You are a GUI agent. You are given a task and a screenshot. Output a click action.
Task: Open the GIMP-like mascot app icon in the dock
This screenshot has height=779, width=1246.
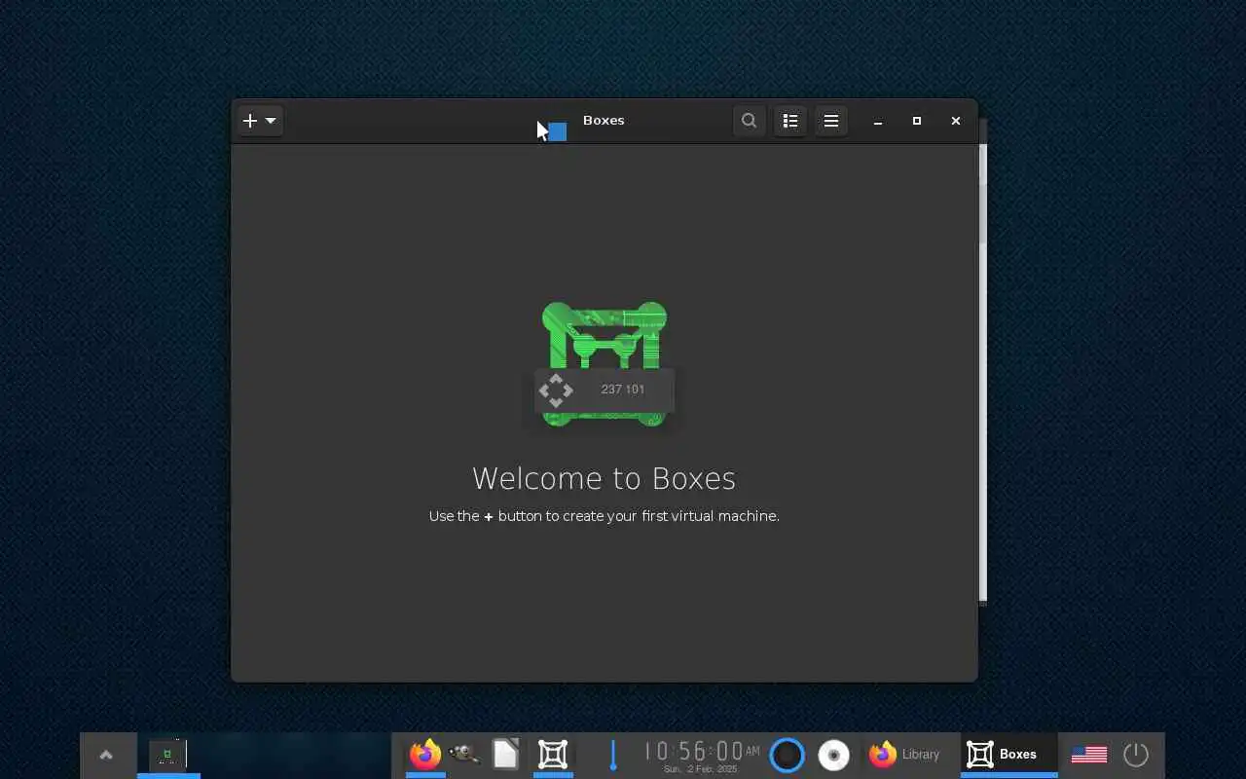point(464,755)
